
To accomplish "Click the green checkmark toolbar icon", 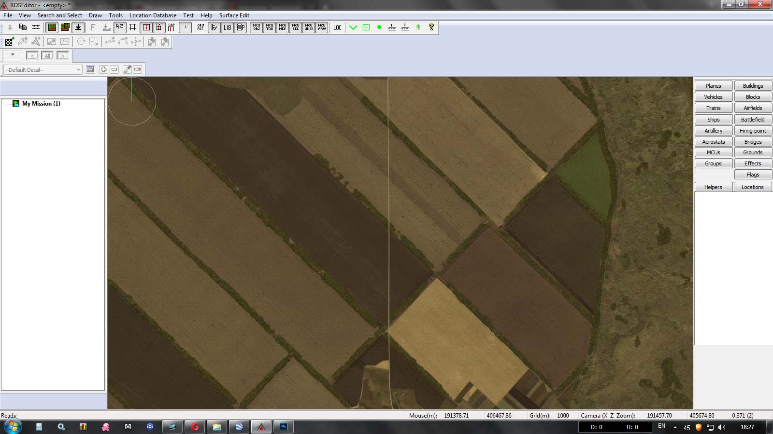I will pos(353,27).
